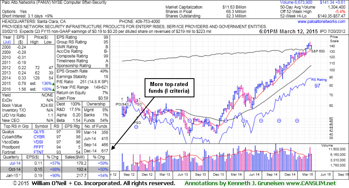The height and width of the screenshot is (188, 349).
Task: Click the Book Value X24.68 row
Action: (x=27, y=105)
